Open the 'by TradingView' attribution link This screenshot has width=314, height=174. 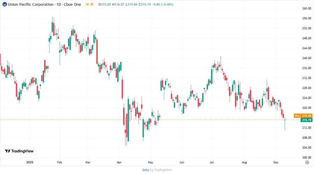(x=161, y=170)
